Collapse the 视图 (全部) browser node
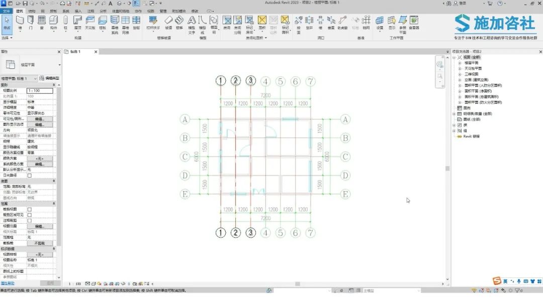This screenshot has width=543, height=305. point(454,57)
